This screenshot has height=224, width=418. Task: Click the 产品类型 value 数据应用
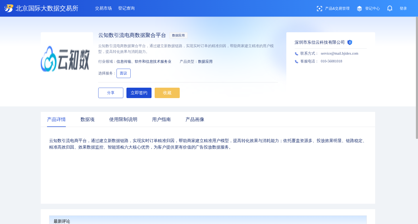coord(205,62)
